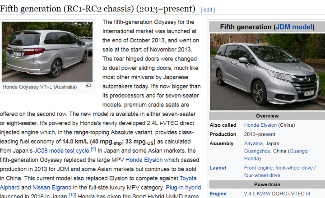Click the Layout label link in infobox
This screenshot has width=325, height=198.
click(x=218, y=168)
